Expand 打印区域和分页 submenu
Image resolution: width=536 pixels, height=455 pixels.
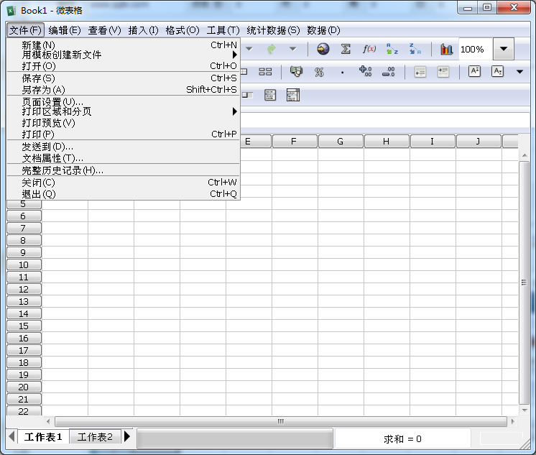(x=234, y=111)
